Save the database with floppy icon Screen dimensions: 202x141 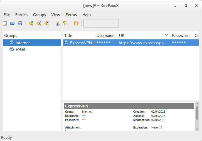tap(20, 24)
